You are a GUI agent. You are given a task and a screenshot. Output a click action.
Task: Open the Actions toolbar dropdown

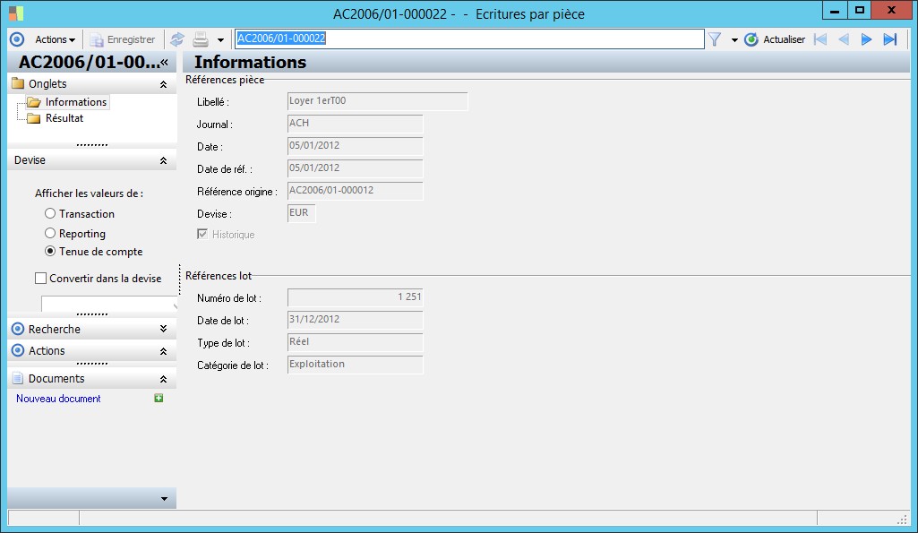pyautogui.click(x=55, y=39)
